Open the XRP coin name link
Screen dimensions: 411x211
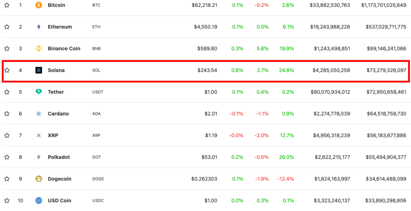click(53, 136)
